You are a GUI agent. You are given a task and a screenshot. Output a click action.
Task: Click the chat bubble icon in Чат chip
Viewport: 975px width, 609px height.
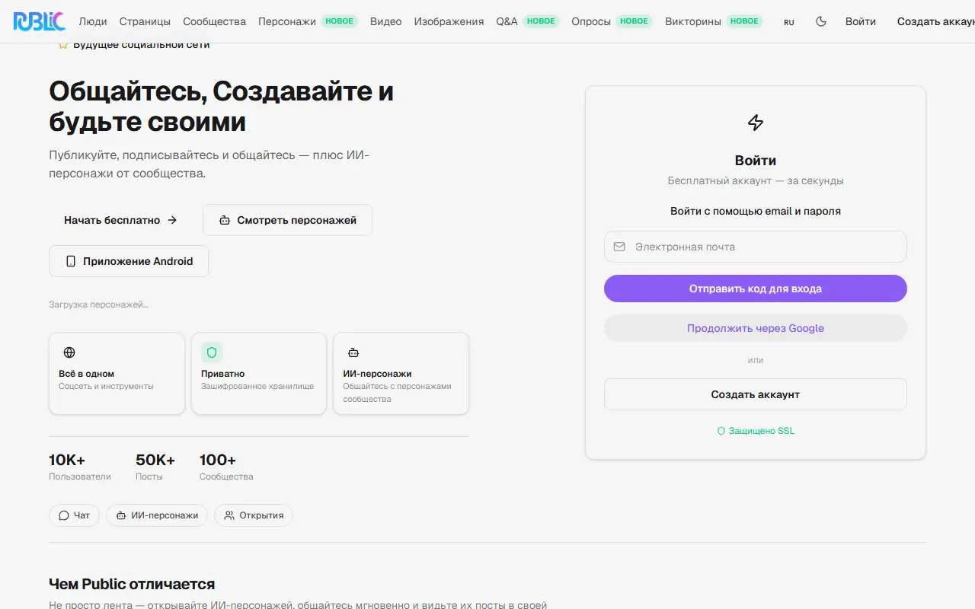pyautogui.click(x=64, y=515)
